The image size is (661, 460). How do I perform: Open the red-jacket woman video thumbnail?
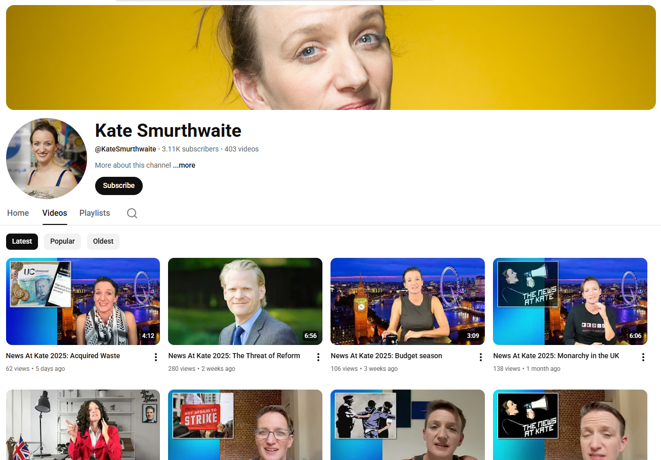click(x=83, y=425)
